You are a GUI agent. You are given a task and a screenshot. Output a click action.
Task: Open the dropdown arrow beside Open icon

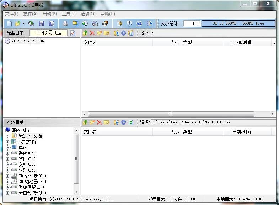(x=23, y=23)
